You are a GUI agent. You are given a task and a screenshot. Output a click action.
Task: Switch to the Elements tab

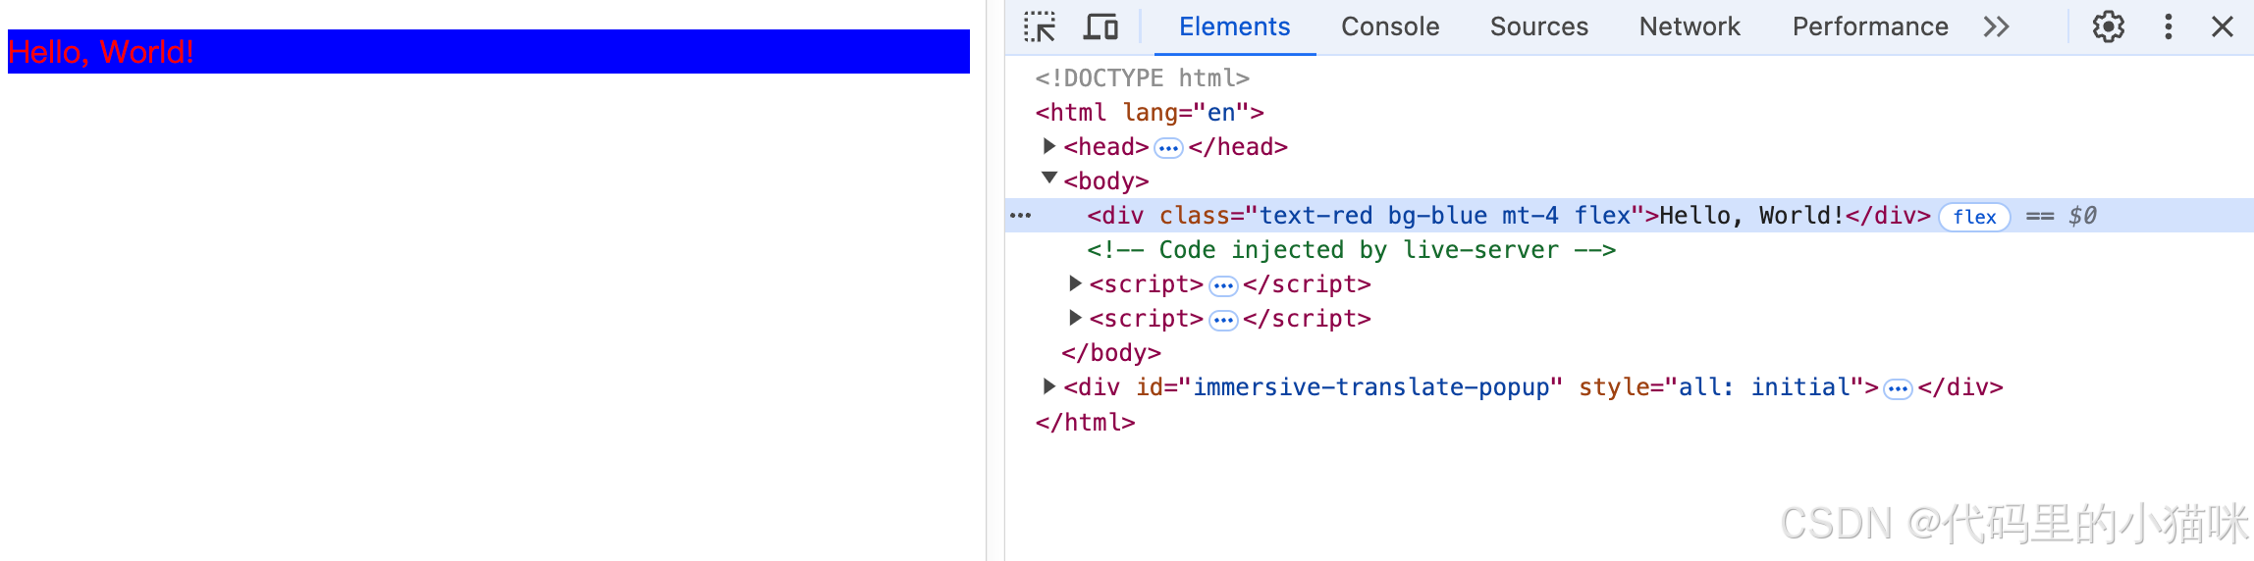coord(1234,26)
